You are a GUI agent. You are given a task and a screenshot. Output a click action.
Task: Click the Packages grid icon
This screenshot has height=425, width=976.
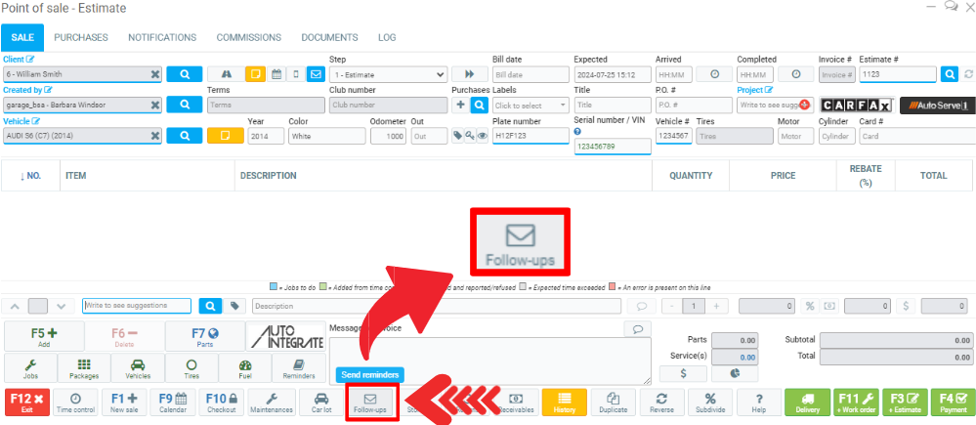84,367
